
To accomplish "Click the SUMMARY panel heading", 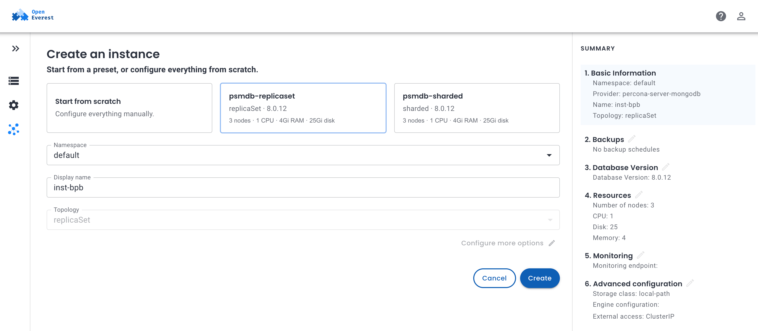I will pos(598,49).
